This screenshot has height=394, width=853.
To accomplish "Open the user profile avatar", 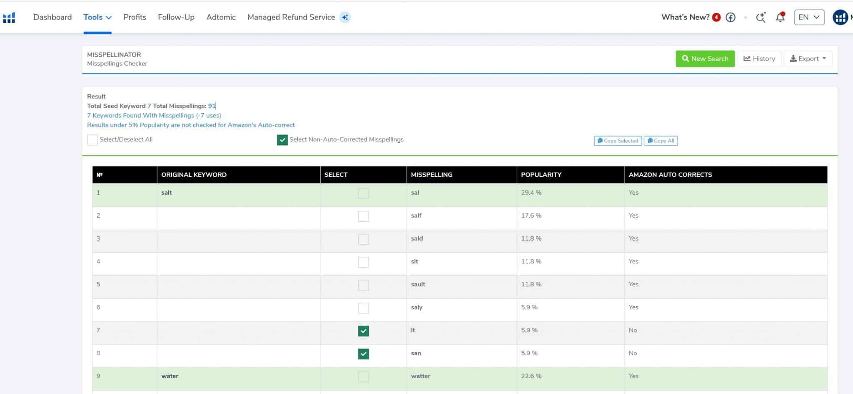I will point(841,17).
